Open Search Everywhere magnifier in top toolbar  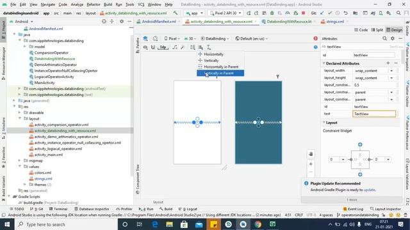(398, 13)
